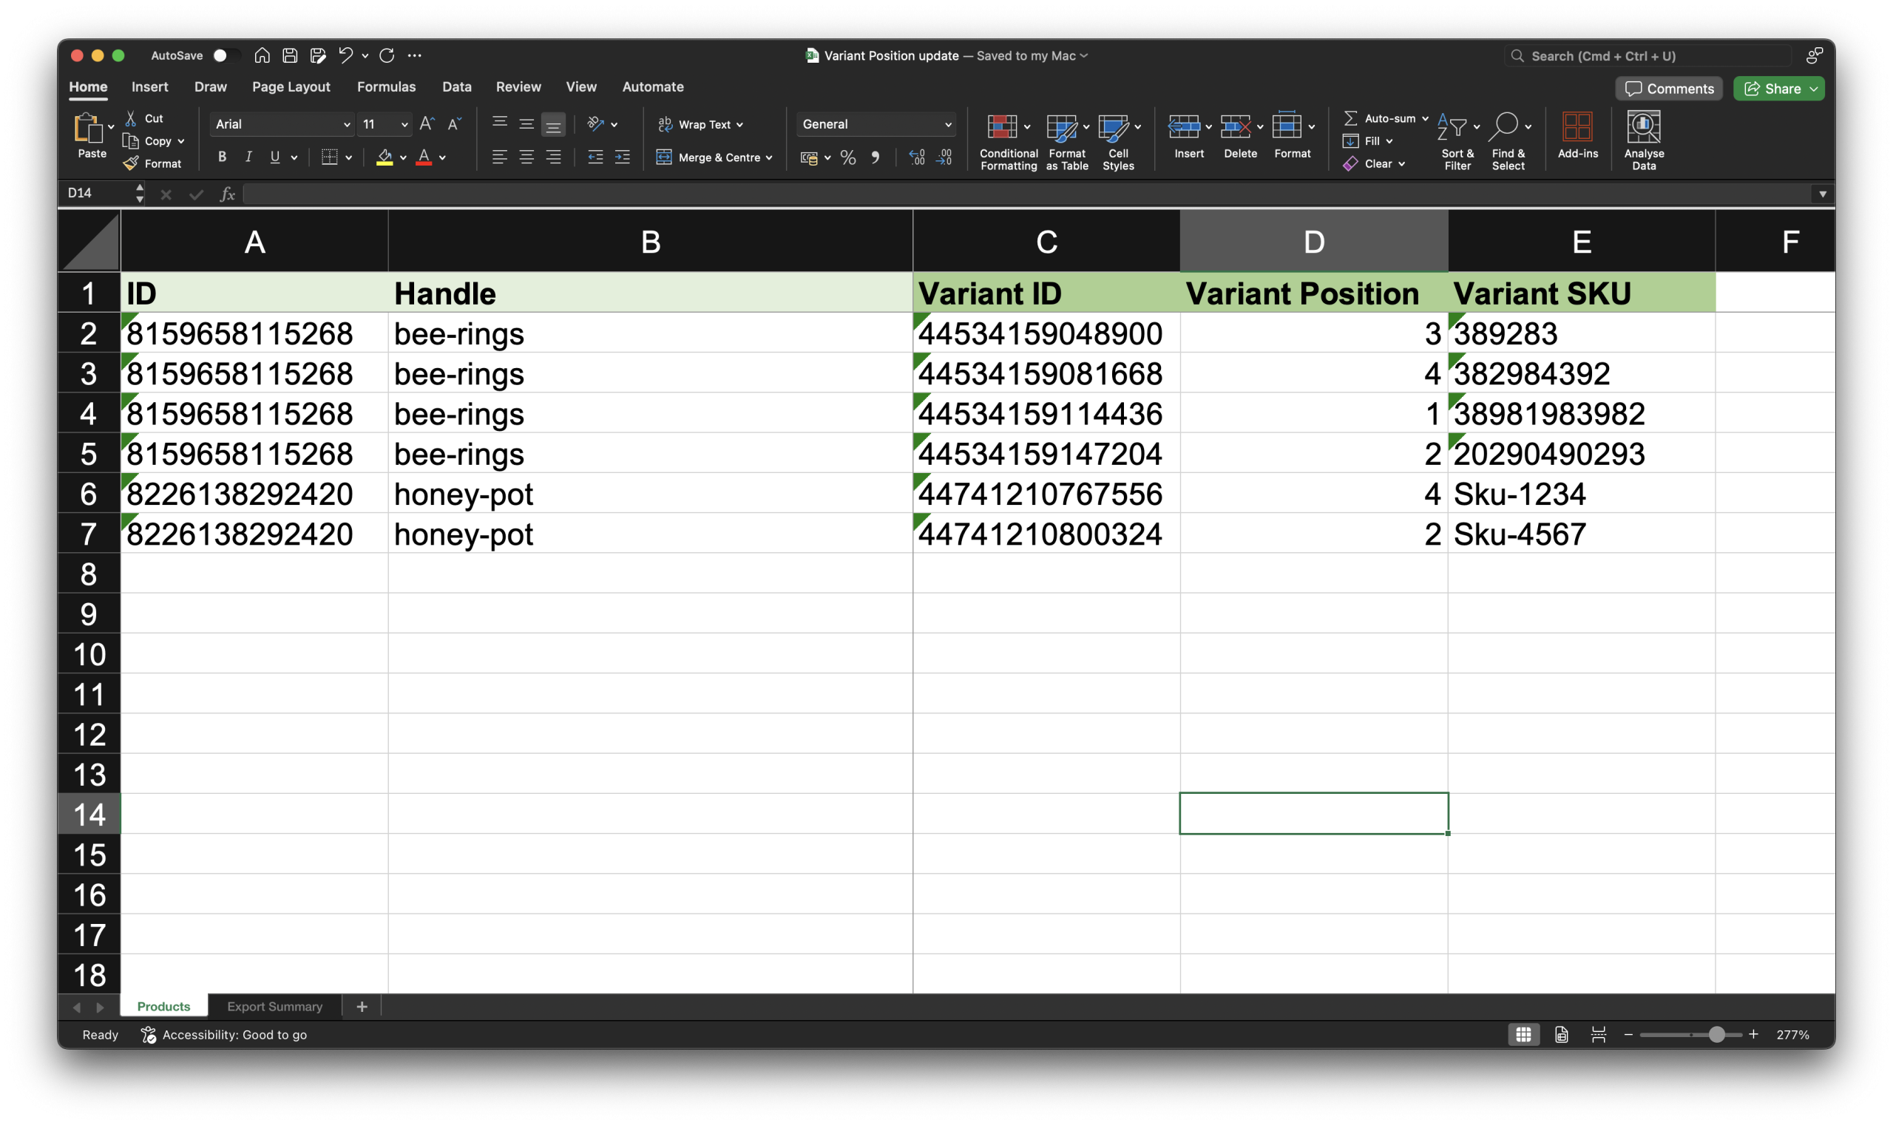Expand the Merge & Centre options

coord(768,157)
